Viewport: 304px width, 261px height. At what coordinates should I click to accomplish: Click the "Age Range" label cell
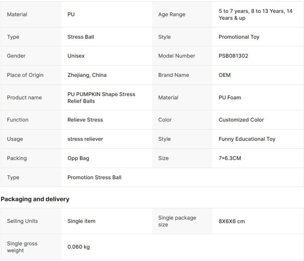click(x=171, y=14)
